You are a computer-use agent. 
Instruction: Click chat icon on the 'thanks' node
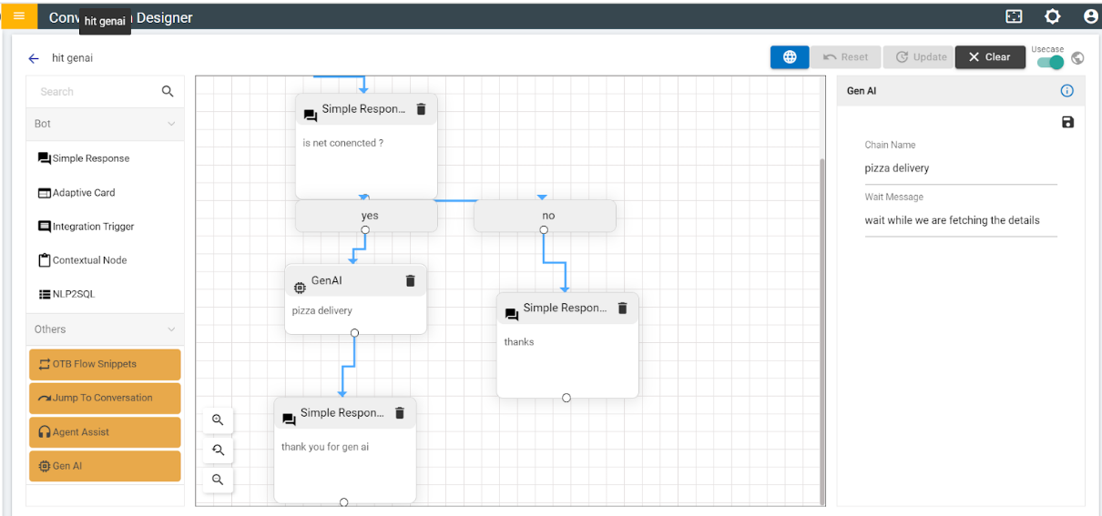point(512,315)
